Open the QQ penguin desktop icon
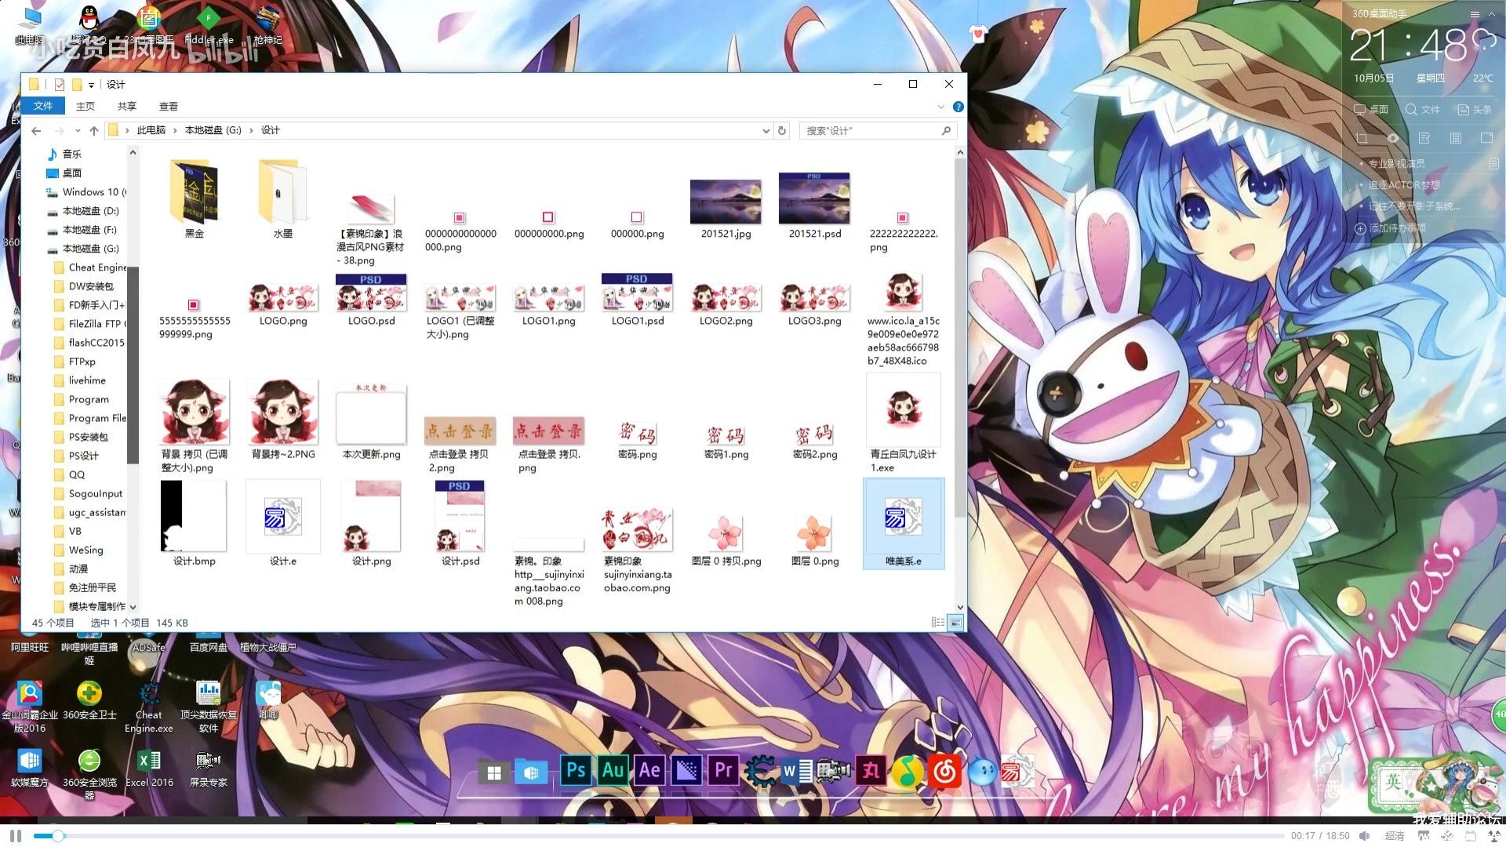 (x=89, y=24)
